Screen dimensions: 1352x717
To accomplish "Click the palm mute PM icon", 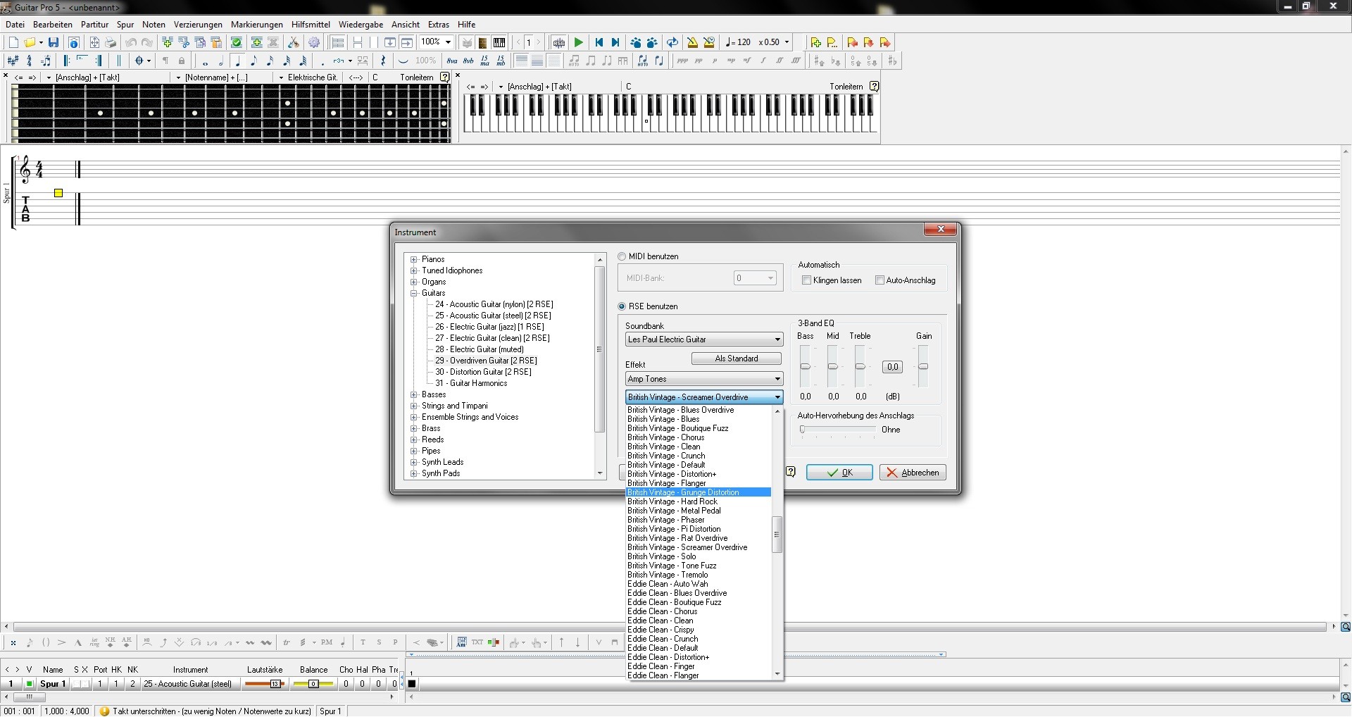I will pyautogui.click(x=327, y=642).
